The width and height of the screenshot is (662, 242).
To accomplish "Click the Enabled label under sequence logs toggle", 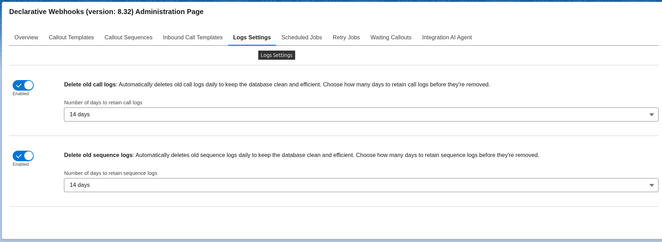I will (21, 164).
